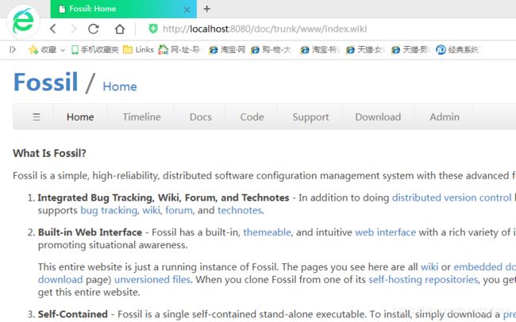Screen dimensions: 516x322
Task: Follow the wiki link after bug tracking
Action: click(151, 210)
